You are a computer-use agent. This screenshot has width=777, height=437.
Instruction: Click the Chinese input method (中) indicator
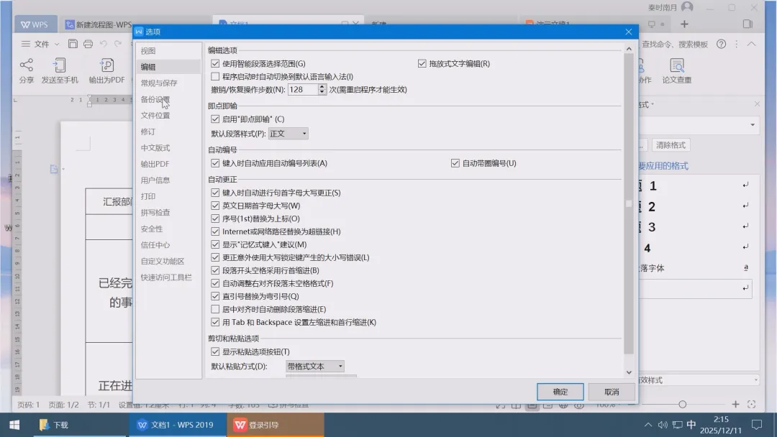pyautogui.click(x=691, y=425)
